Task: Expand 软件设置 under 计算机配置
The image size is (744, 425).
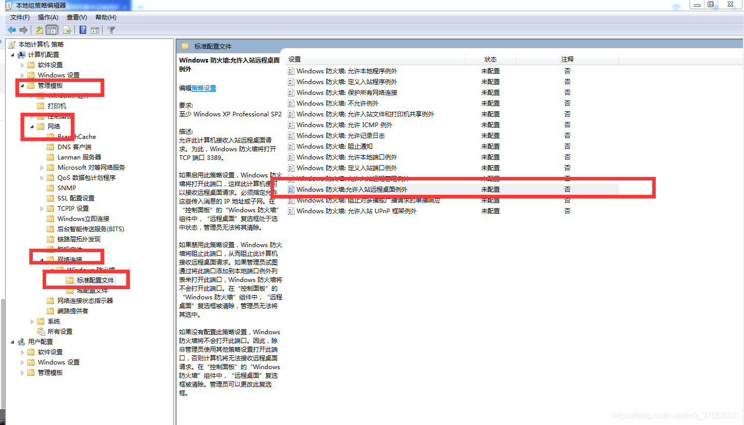Action: point(22,65)
